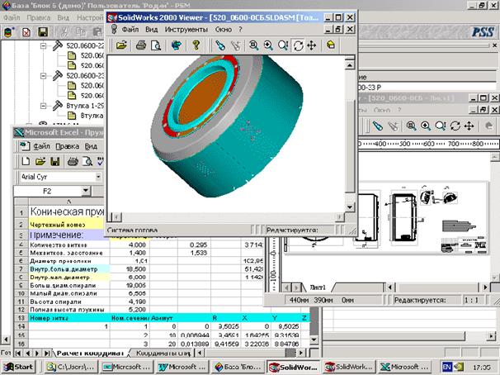Open the Arial Cyr font dropdown
This screenshot has width=500, height=375.
(98, 177)
